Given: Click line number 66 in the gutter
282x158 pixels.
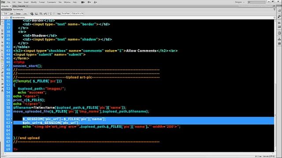Looking at the screenshot, I should 8,138.
